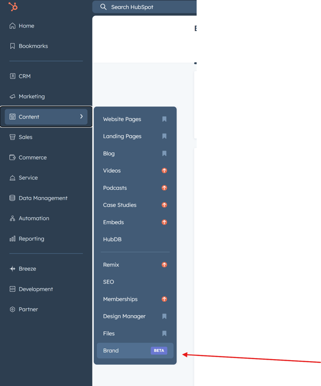Open the SEO link
Viewport: 321px width, 386px height.
[109, 282]
